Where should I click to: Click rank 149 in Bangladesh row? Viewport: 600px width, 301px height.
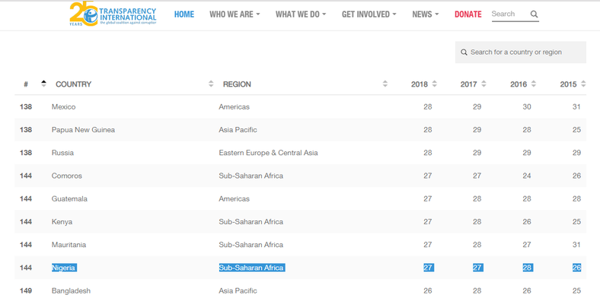click(26, 290)
